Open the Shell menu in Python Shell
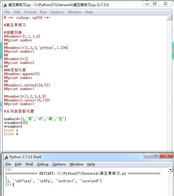Image resolution: width=174 pixels, height=196 pixels. pos(29,164)
